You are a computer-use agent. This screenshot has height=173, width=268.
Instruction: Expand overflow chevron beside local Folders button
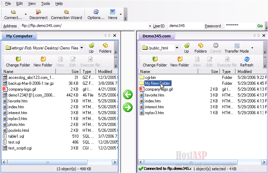pos(116,52)
